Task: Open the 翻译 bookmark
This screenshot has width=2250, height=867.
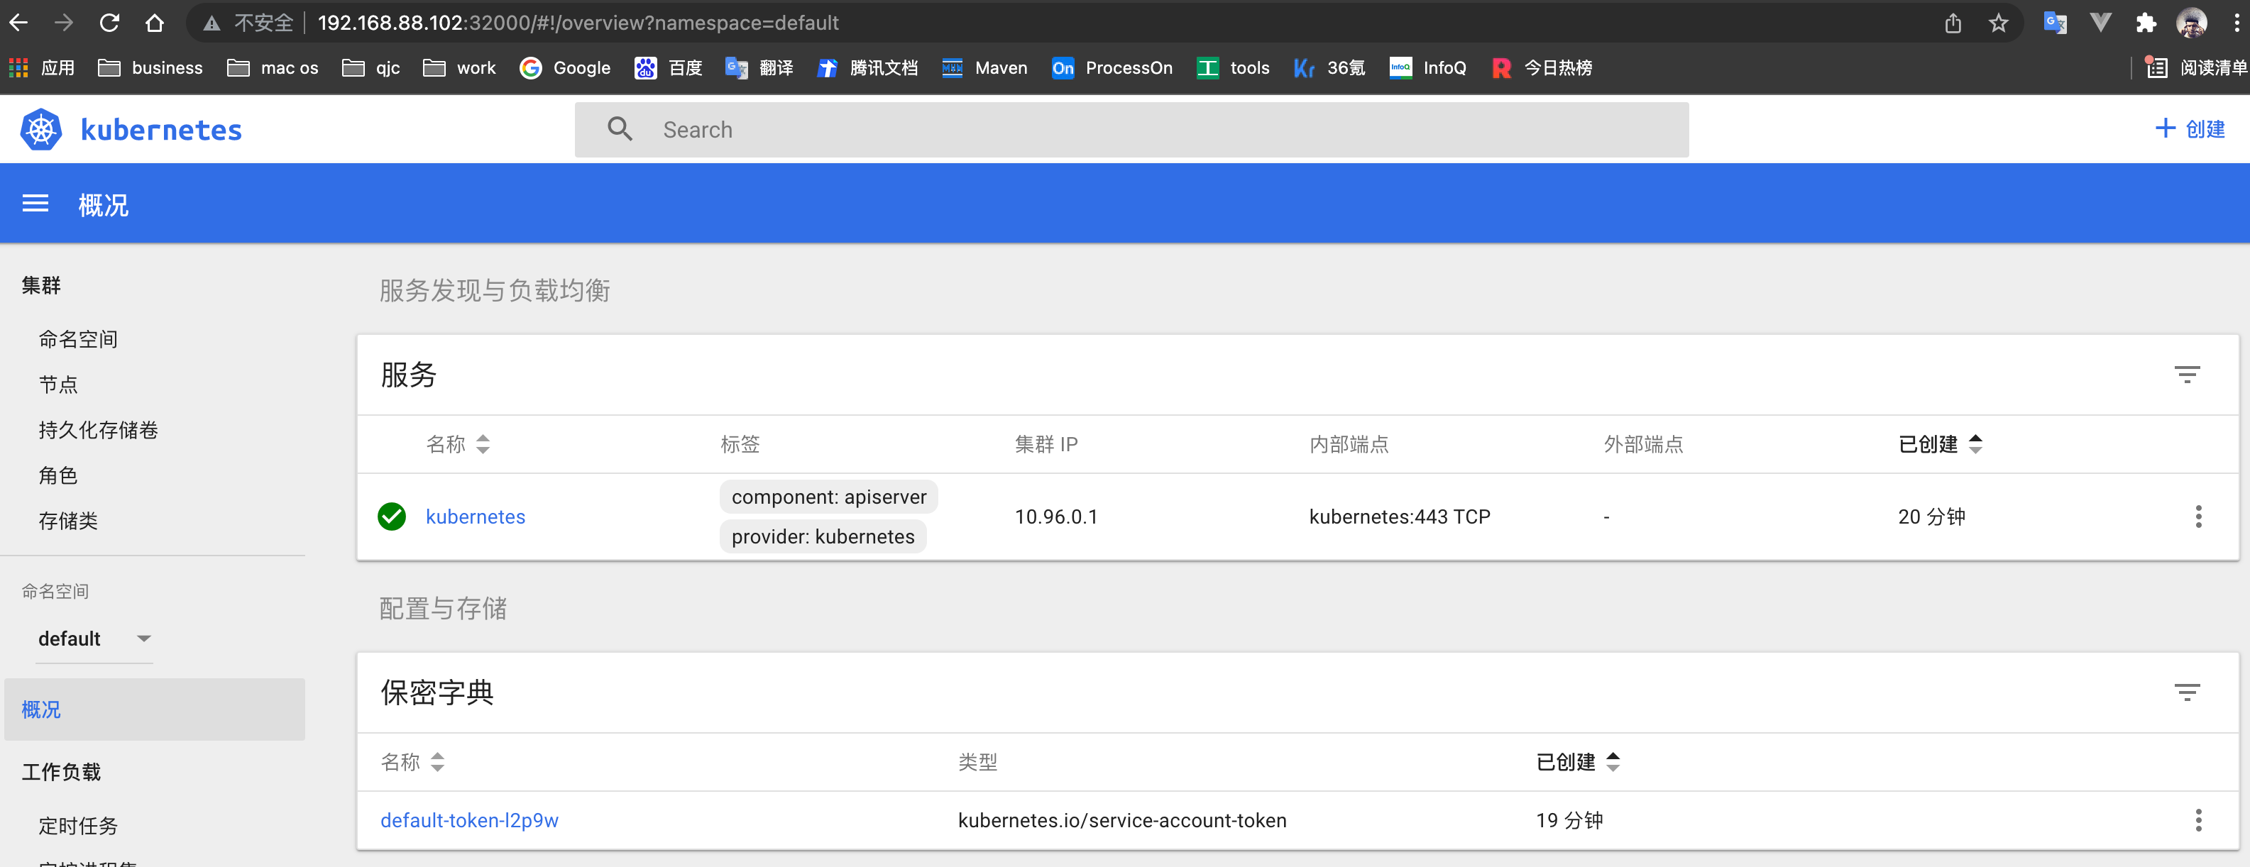Action: point(759,68)
